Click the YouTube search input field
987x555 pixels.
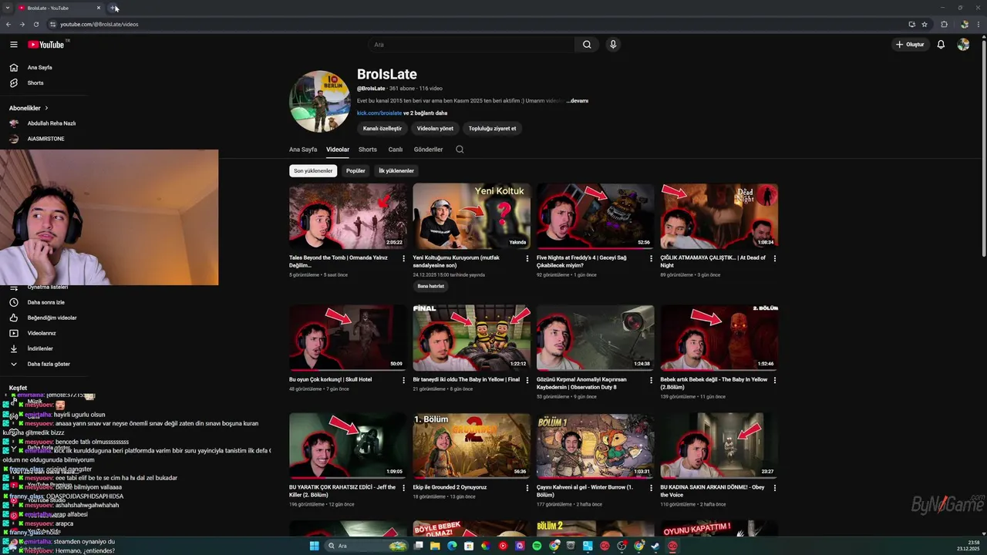pos(470,45)
